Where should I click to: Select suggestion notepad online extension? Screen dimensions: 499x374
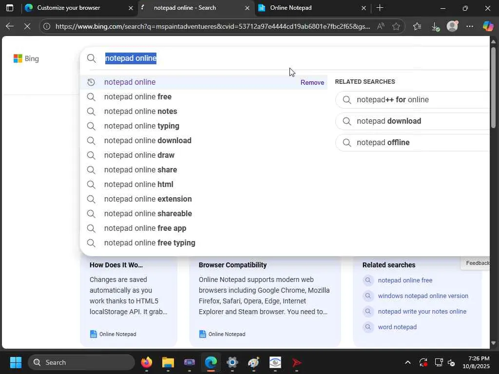coord(204,199)
